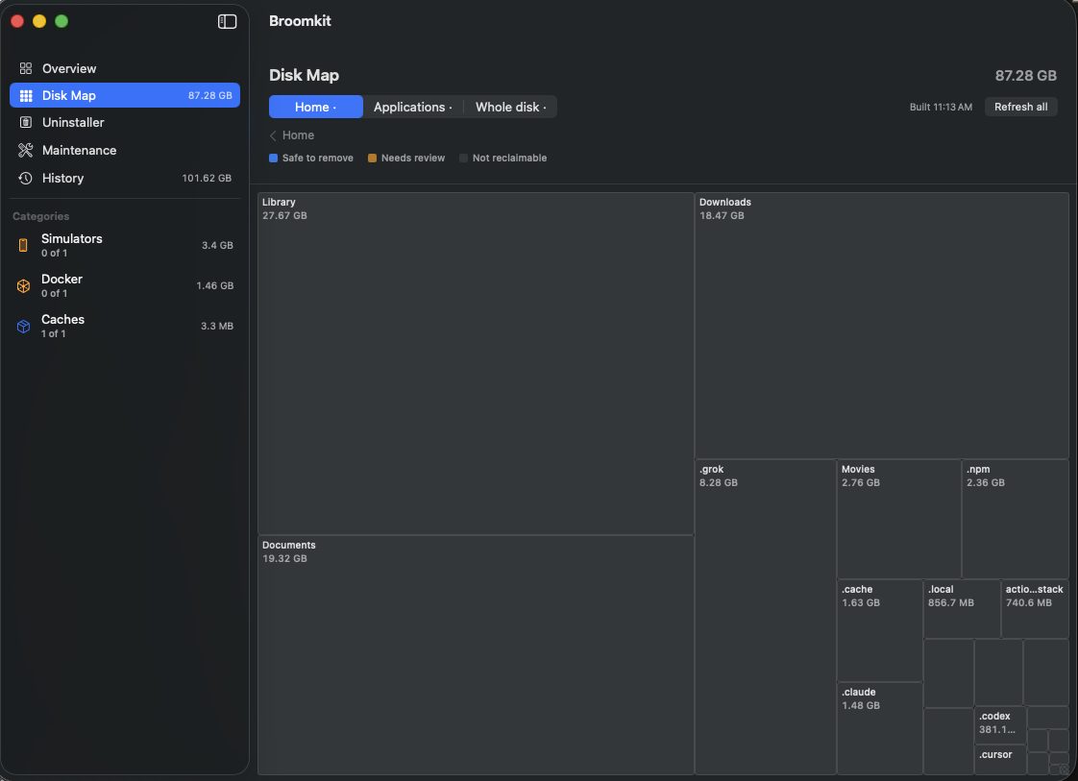Click the History clock icon

pyautogui.click(x=25, y=178)
